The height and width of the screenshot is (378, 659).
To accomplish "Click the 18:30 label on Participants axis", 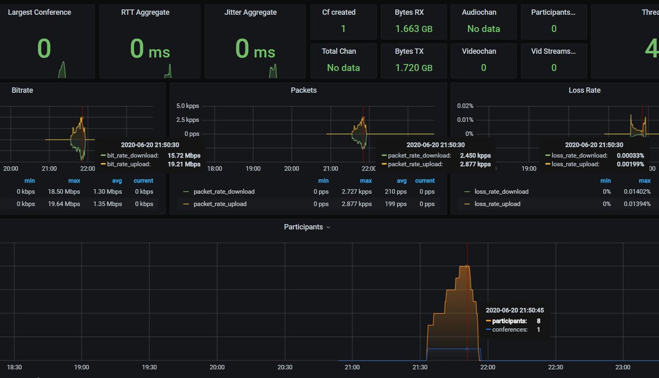I will (x=14, y=368).
